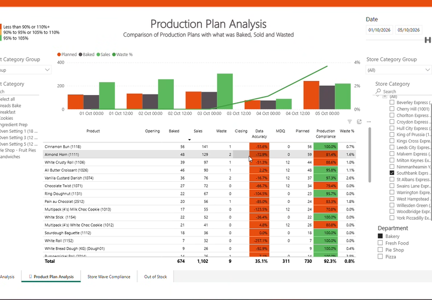The width and height of the screenshot is (432, 300).
Task: Tick the Woodbridge Express checkbox
Action: pyautogui.click(x=392, y=212)
